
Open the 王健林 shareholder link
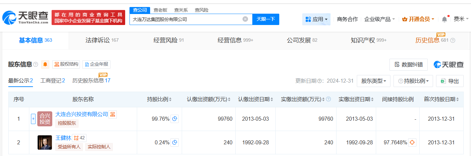tap(63, 138)
